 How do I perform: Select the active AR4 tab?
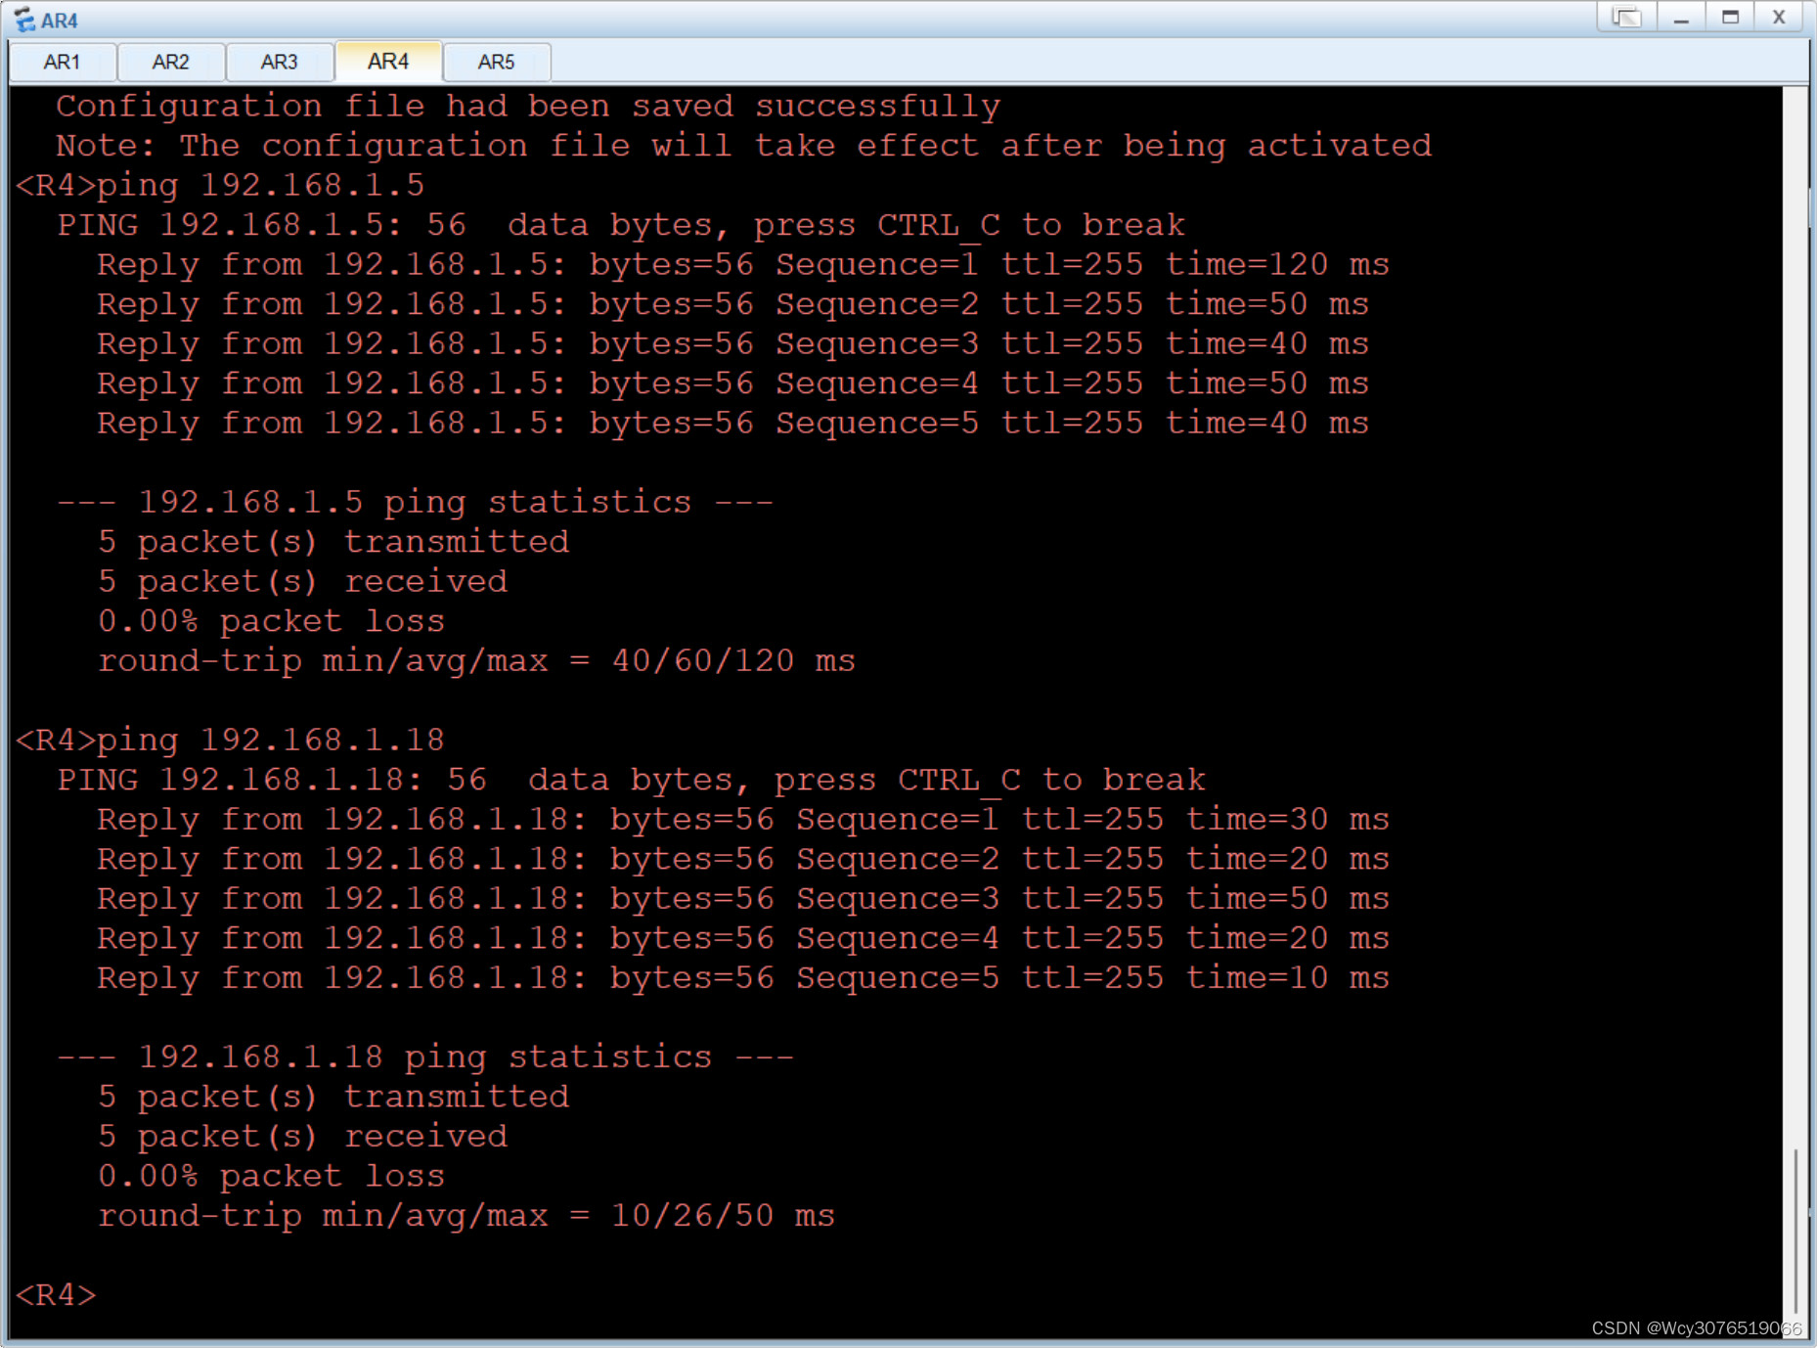point(388,61)
